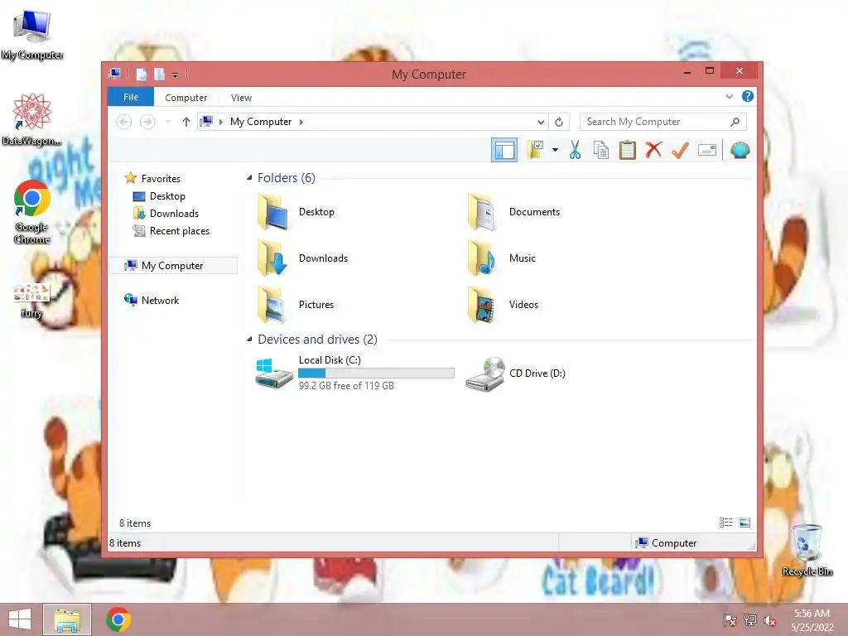This screenshot has width=848, height=636.
Task: Click the Forward navigation arrow
Action: 147,122
